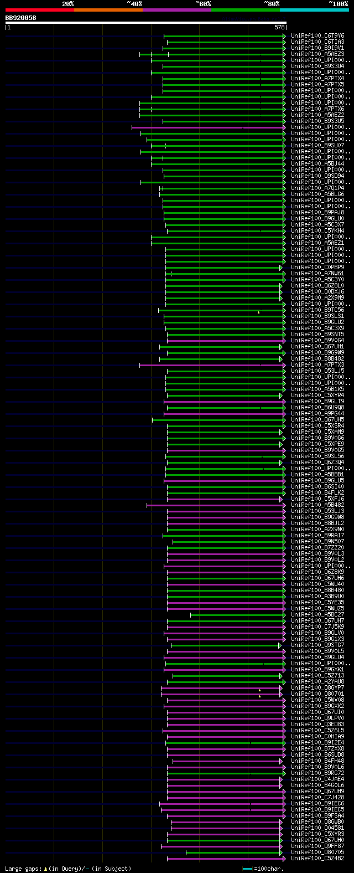Screen dimensions: 354x873
Task: Select the UniRef100_Q53LJ5 label
Action: pos(318,371)
